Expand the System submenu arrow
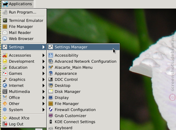The image size is (176, 130). click(43, 110)
